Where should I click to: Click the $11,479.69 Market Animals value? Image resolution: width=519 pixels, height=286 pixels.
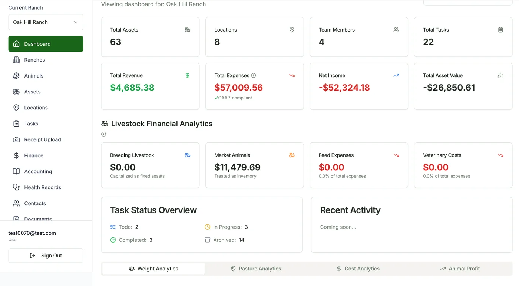pyautogui.click(x=238, y=167)
